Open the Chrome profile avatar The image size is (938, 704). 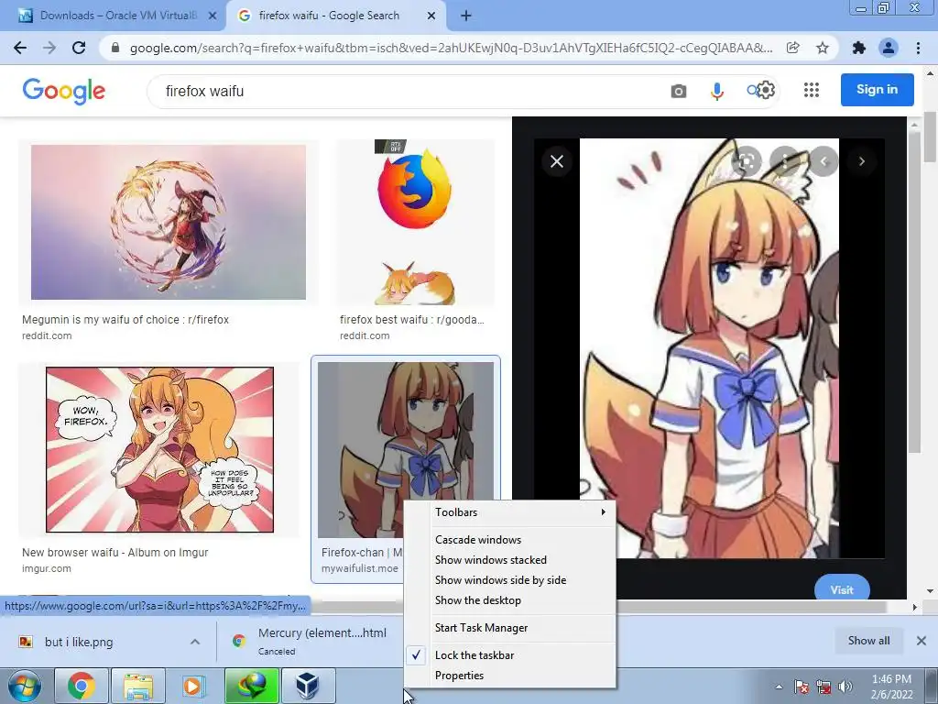pos(889,48)
